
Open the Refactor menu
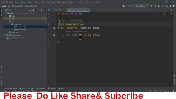click(37, 2)
